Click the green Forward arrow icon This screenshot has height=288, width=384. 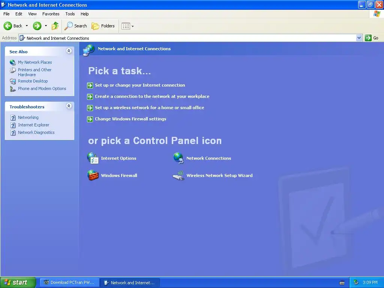coord(37,26)
